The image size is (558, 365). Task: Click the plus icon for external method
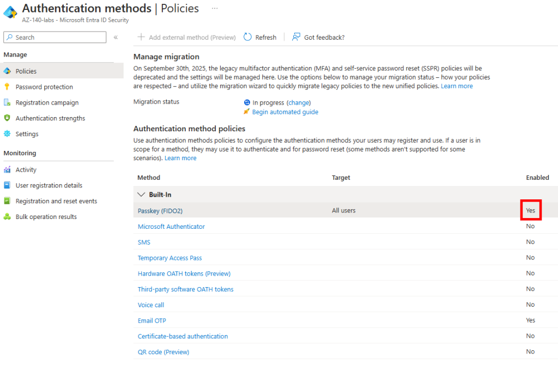tap(141, 37)
